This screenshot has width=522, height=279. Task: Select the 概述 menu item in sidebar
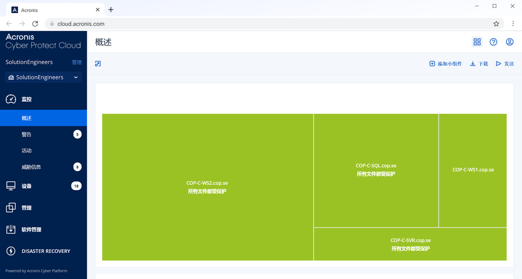(43, 118)
